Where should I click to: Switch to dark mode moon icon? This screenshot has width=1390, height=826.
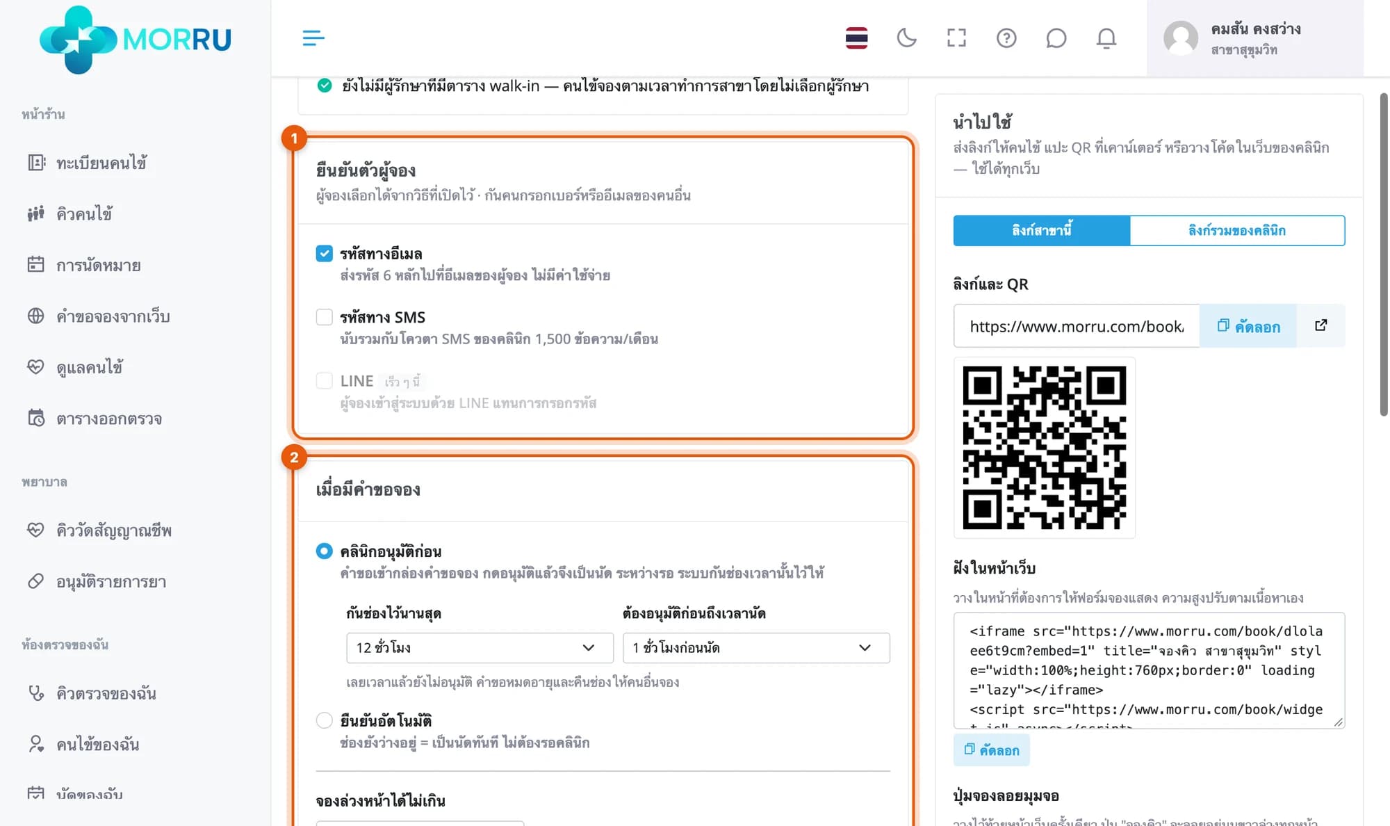click(906, 38)
